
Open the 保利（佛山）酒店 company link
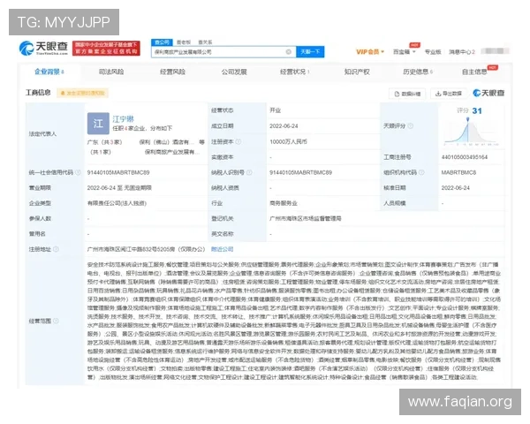(167, 142)
